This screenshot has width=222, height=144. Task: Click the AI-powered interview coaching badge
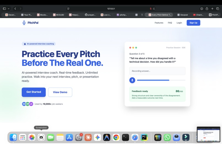coord(39,44)
